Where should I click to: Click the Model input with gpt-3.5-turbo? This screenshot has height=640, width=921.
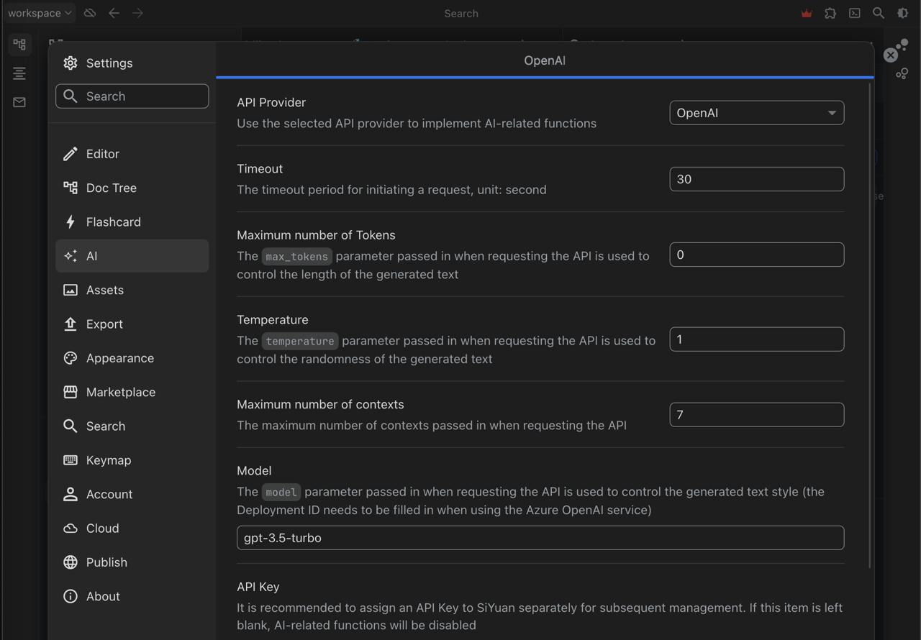tap(540, 538)
